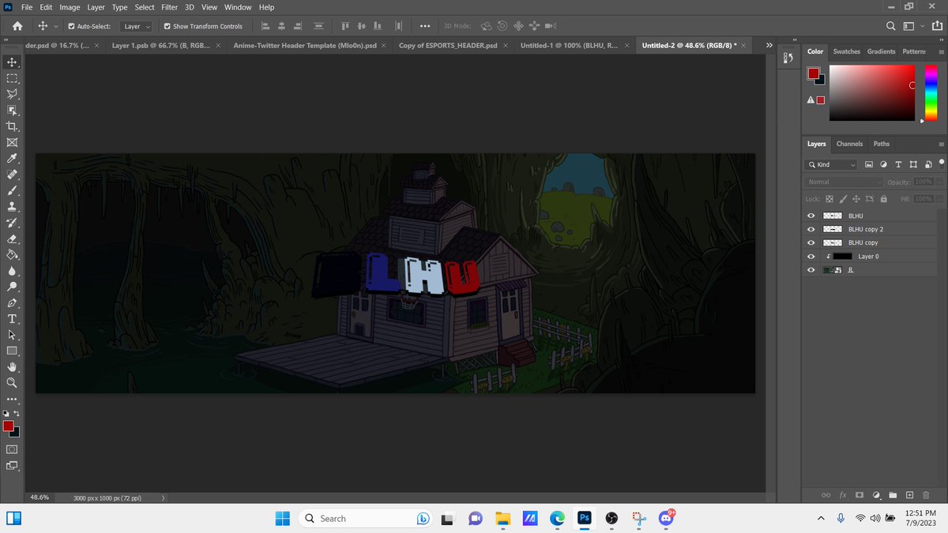Click the Change Screen Mode icon
Screen dimensions: 948x533
click(13, 465)
